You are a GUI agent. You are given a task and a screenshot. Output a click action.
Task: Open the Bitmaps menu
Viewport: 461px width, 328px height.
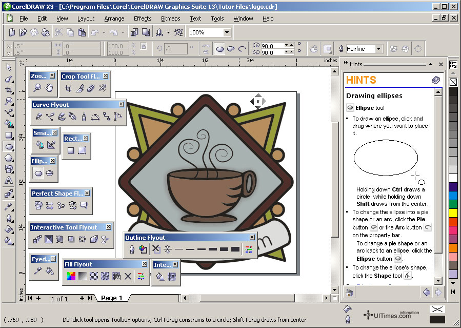(x=171, y=18)
